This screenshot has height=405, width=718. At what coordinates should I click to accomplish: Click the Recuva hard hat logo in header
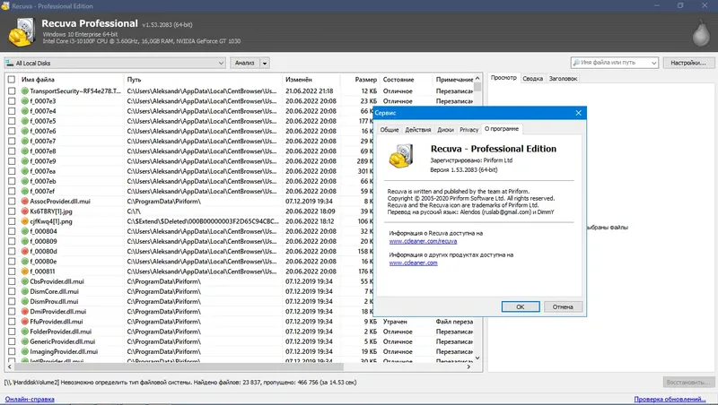(22, 32)
